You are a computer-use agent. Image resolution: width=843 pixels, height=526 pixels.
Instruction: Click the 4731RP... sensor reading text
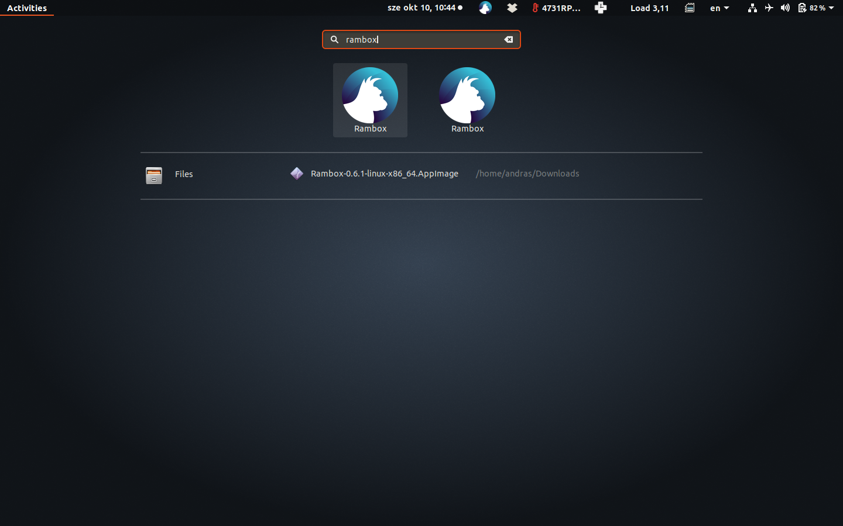(561, 8)
